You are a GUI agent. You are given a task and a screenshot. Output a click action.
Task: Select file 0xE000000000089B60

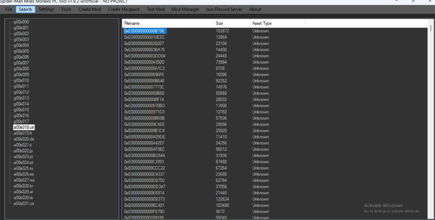tap(144, 93)
